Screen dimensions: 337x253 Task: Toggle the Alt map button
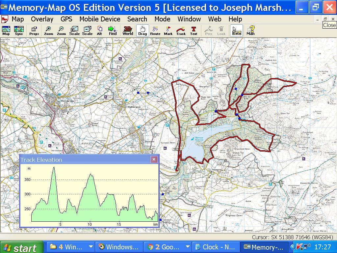(99, 31)
